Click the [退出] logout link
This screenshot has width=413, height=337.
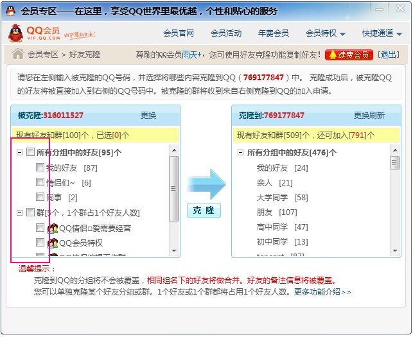[389, 55]
